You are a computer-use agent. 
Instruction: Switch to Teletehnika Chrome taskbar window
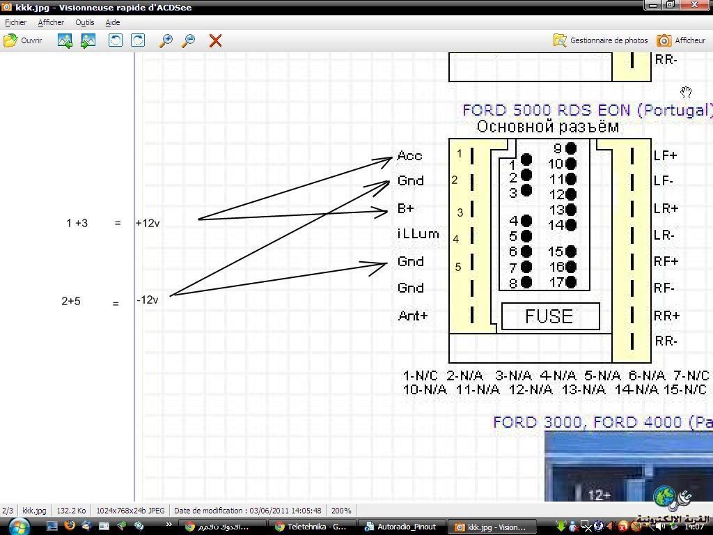(x=311, y=527)
